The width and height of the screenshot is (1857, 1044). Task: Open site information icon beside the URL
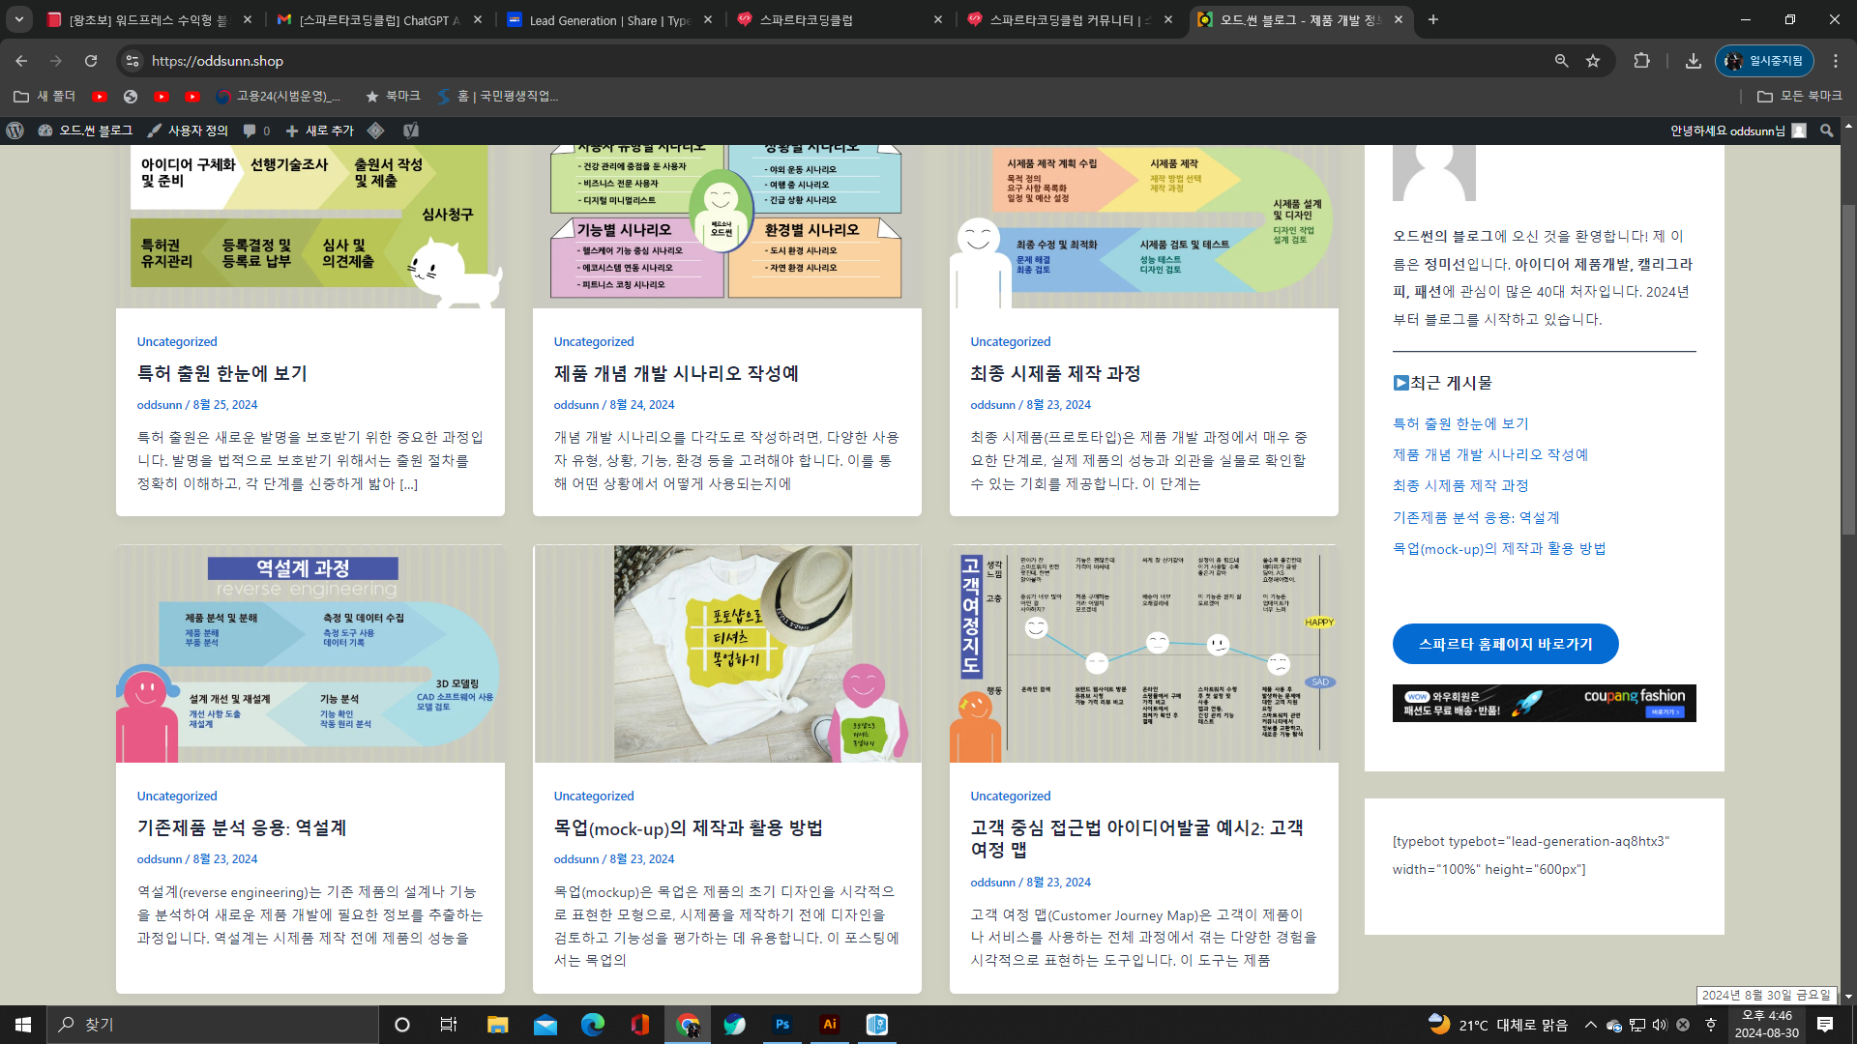133,61
